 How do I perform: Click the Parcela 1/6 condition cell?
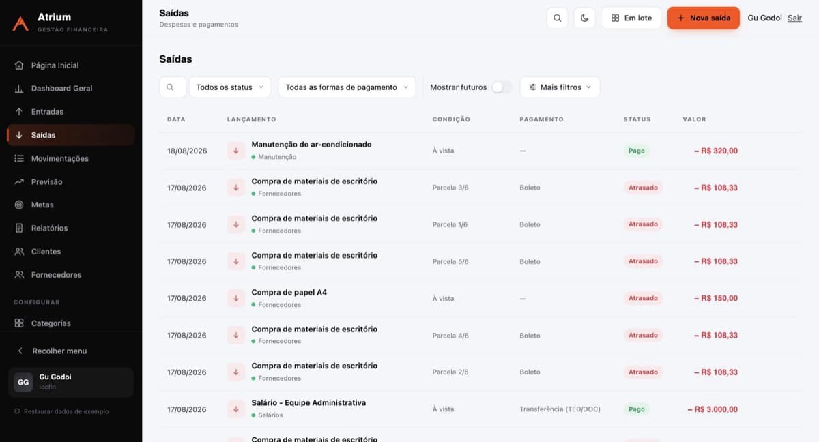pyautogui.click(x=450, y=224)
